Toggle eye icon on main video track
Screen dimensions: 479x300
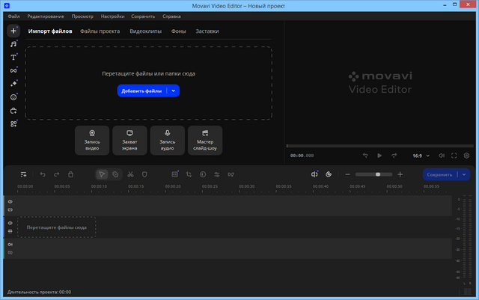[10, 223]
